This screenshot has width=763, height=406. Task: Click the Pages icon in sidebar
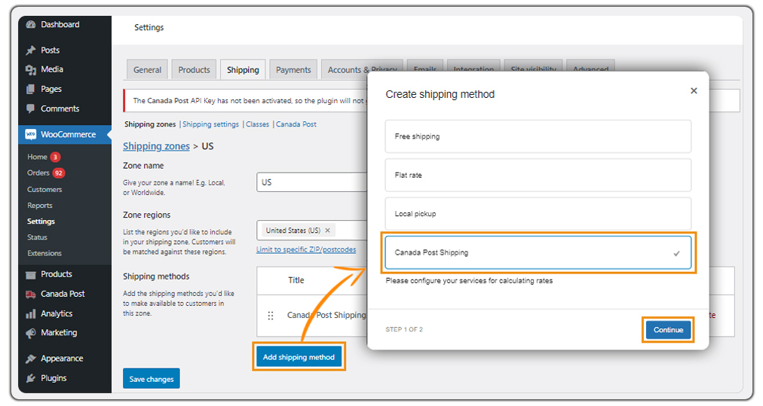pos(31,89)
